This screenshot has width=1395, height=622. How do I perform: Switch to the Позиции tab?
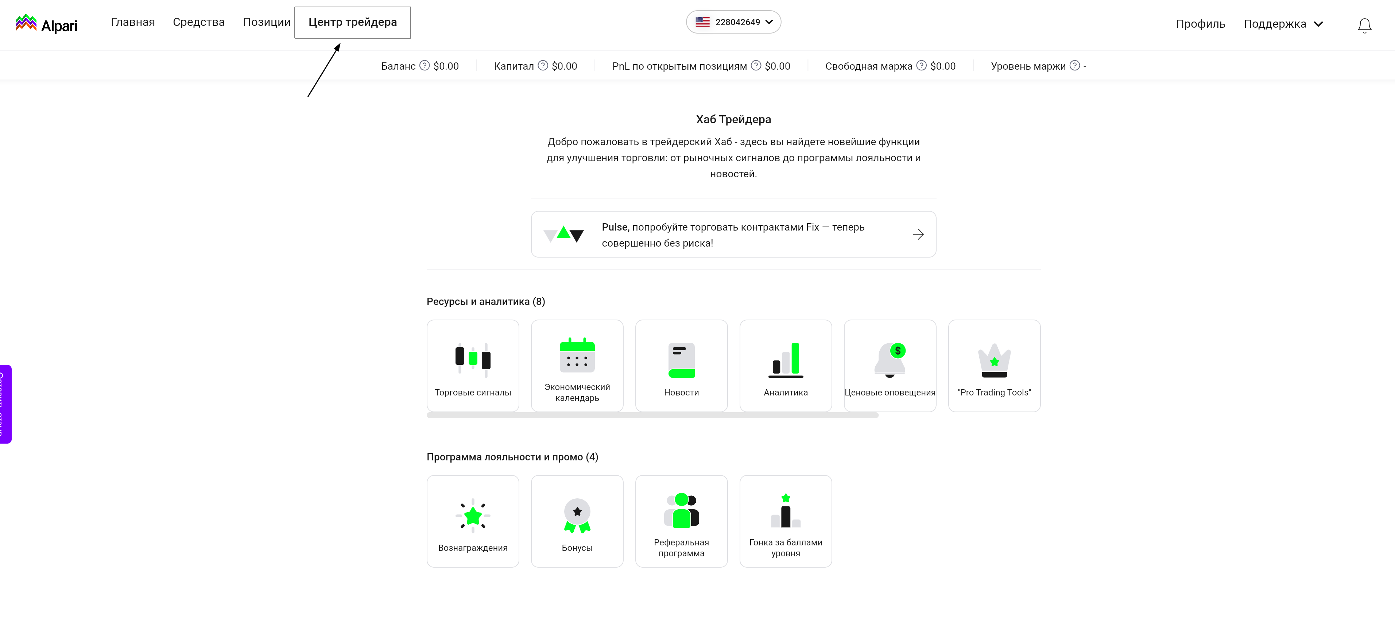click(x=267, y=22)
